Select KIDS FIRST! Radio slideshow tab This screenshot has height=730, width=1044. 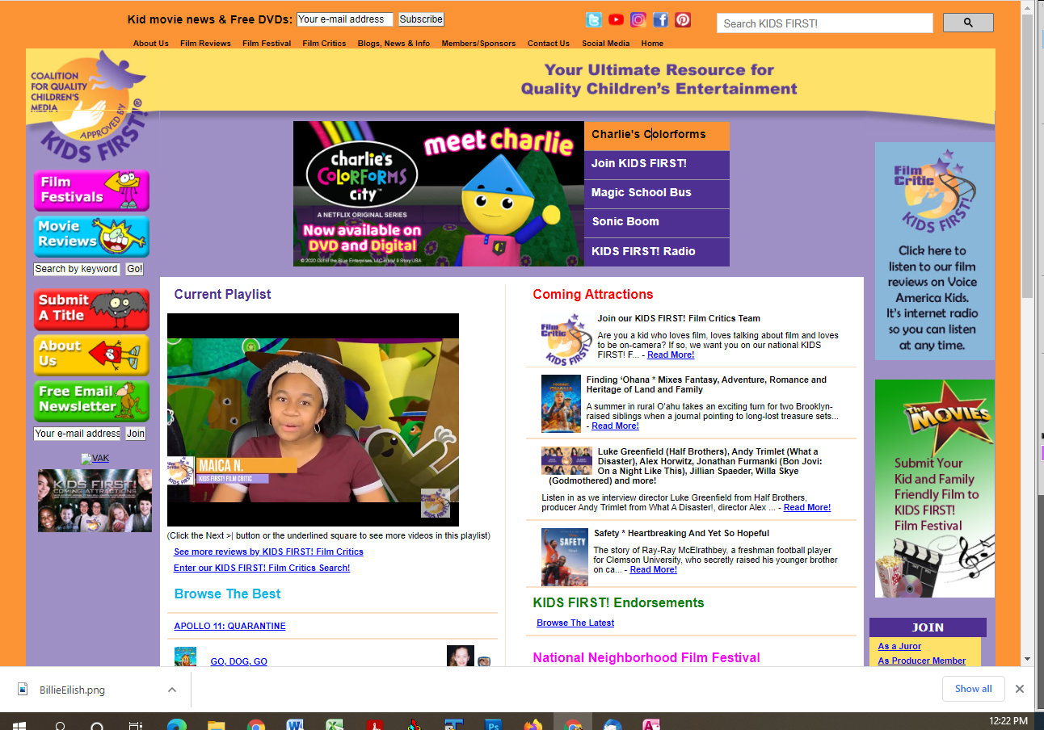(657, 252)
